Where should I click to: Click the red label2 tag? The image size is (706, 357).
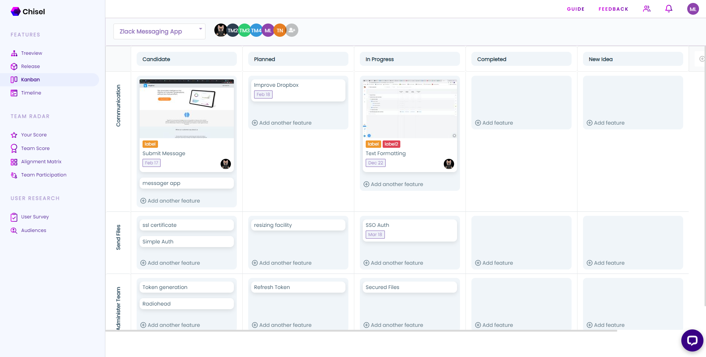pos(391,144)
